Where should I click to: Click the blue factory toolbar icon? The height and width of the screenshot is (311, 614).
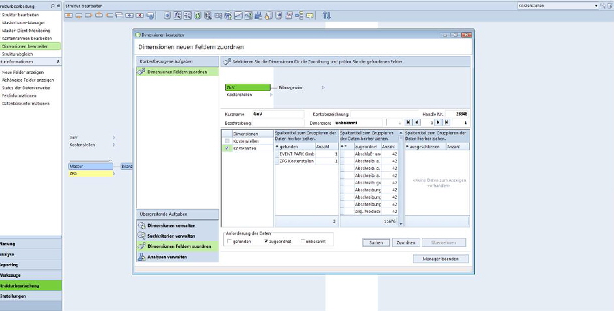258,15
